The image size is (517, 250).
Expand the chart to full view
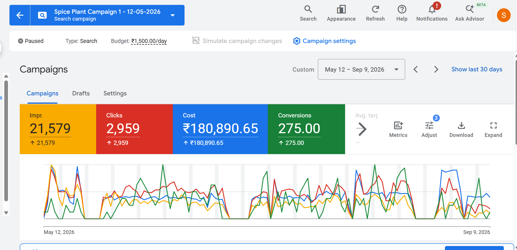coord(493,129)
